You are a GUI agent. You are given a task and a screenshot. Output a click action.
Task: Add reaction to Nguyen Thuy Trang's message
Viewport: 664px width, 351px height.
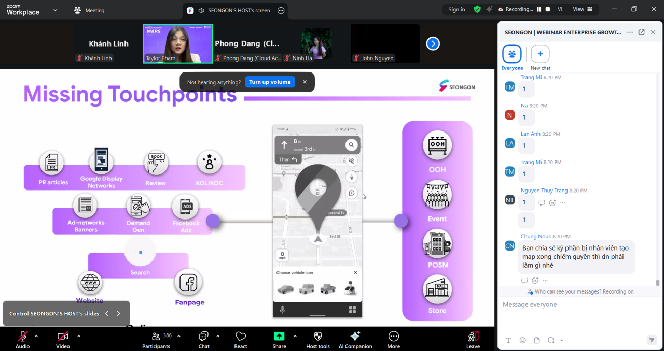[x=552, y=203]
